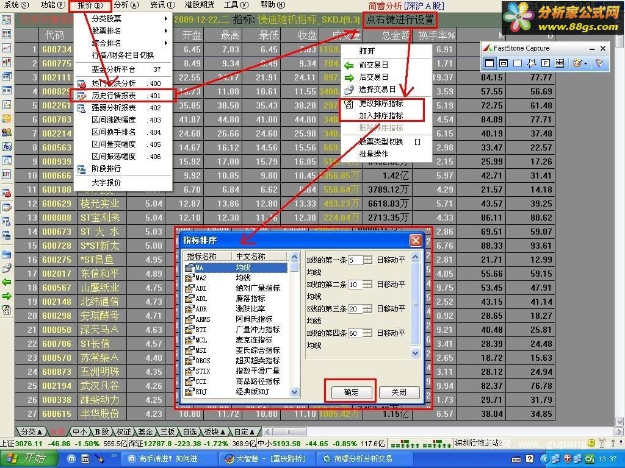Open FastStone palette settings dropdown arrow
Screen dimensions: 625x468
coord(585,63)
